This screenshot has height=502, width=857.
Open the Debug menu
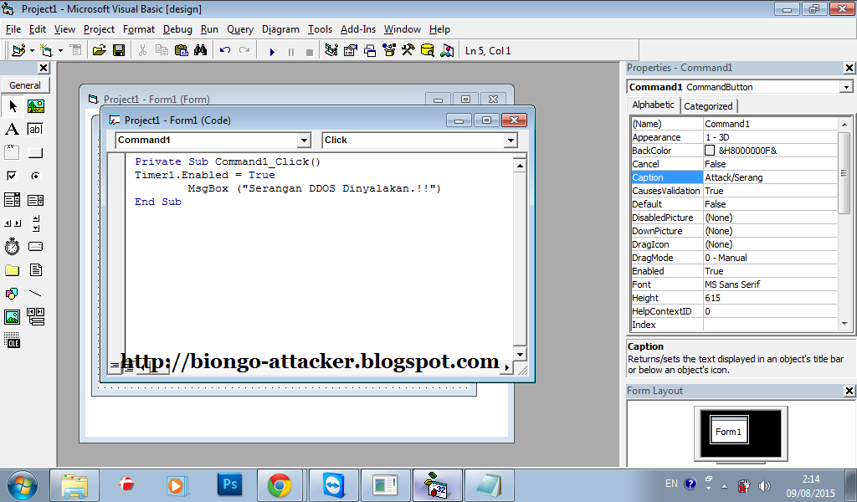point(177,29)
